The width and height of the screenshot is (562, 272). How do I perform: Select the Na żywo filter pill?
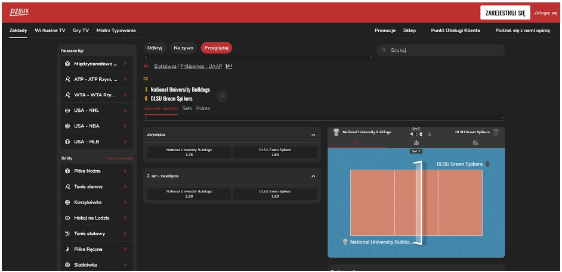coord(184,48)
